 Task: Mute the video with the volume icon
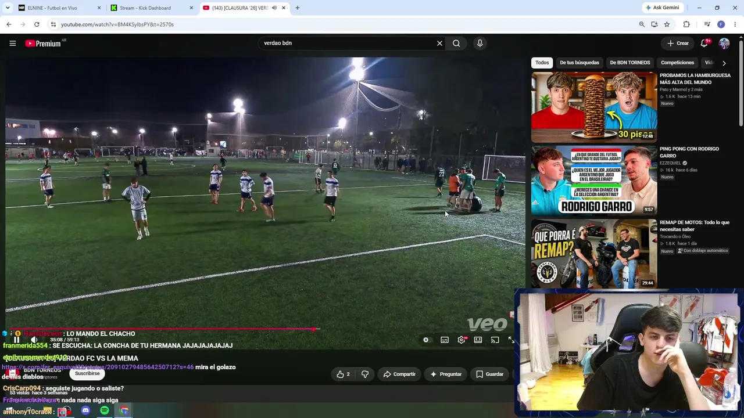[34, 340]
